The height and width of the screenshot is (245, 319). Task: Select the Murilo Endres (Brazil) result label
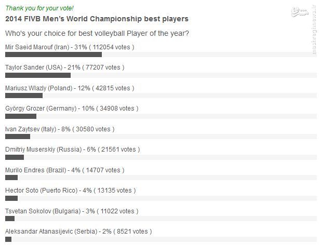point(64,170)
